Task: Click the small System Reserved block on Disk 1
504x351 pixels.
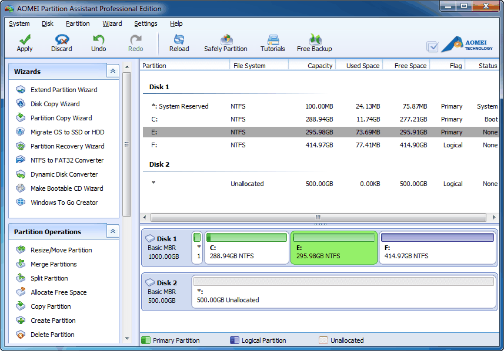Action: (x=197, y=248)
